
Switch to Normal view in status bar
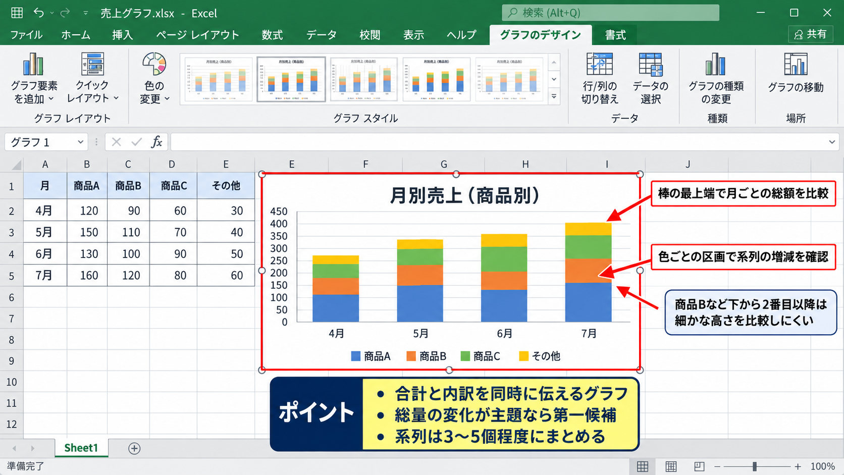(x=643, y=466)
